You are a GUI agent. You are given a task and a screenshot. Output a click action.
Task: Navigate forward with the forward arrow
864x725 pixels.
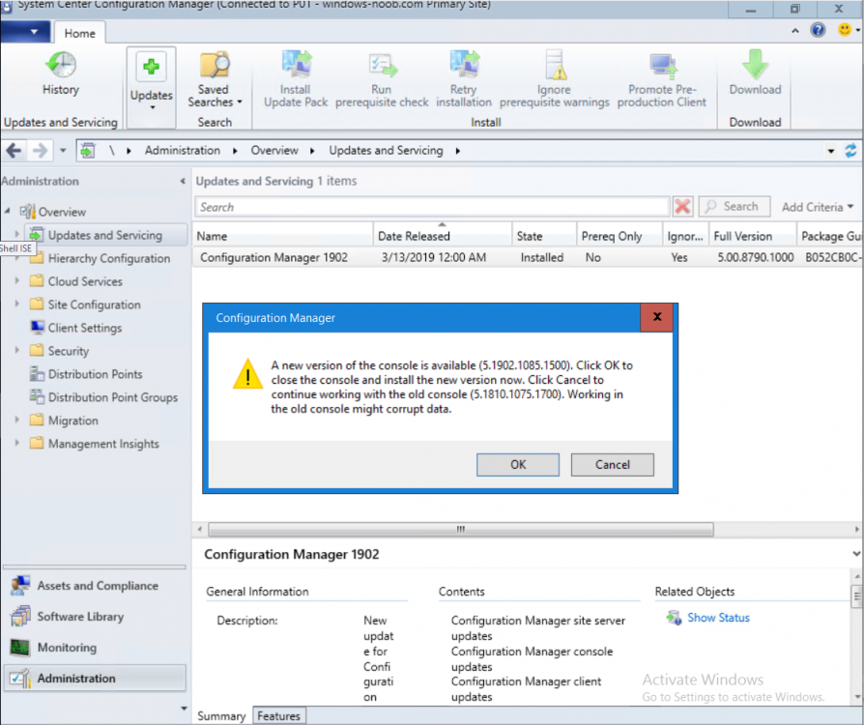pyautogui.click(x=40, y=151)
